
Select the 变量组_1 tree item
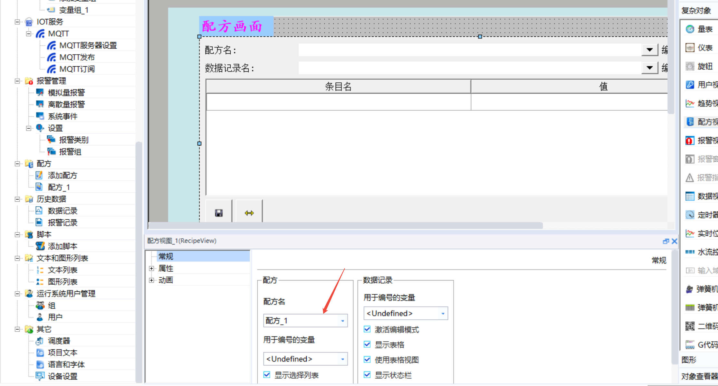tap(73, 10)
